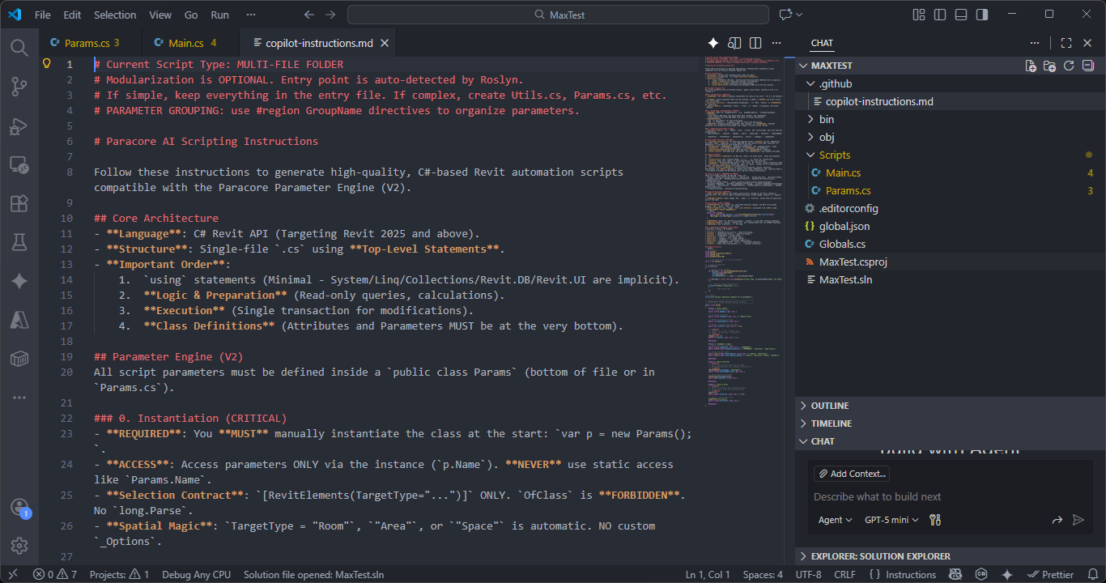
Task: Click the New File icon in MAXTEST explorer
Action: (x=1031, y=66)
